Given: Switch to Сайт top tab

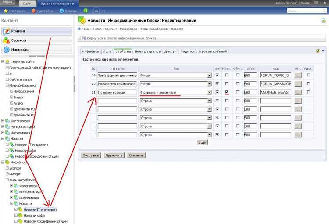Looking at the screenshot, I should (x=27, y=4).
